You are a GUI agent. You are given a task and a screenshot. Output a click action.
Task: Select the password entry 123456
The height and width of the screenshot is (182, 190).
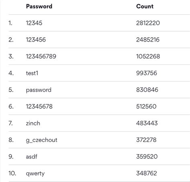tap(36, 40)
